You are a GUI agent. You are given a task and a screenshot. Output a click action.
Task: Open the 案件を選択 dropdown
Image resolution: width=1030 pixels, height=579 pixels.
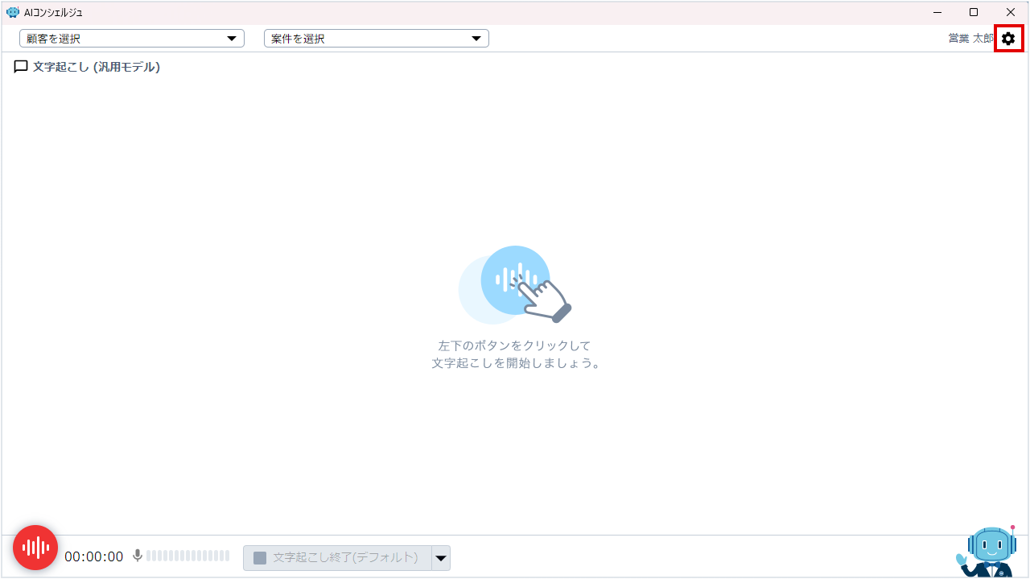[376, 39]
